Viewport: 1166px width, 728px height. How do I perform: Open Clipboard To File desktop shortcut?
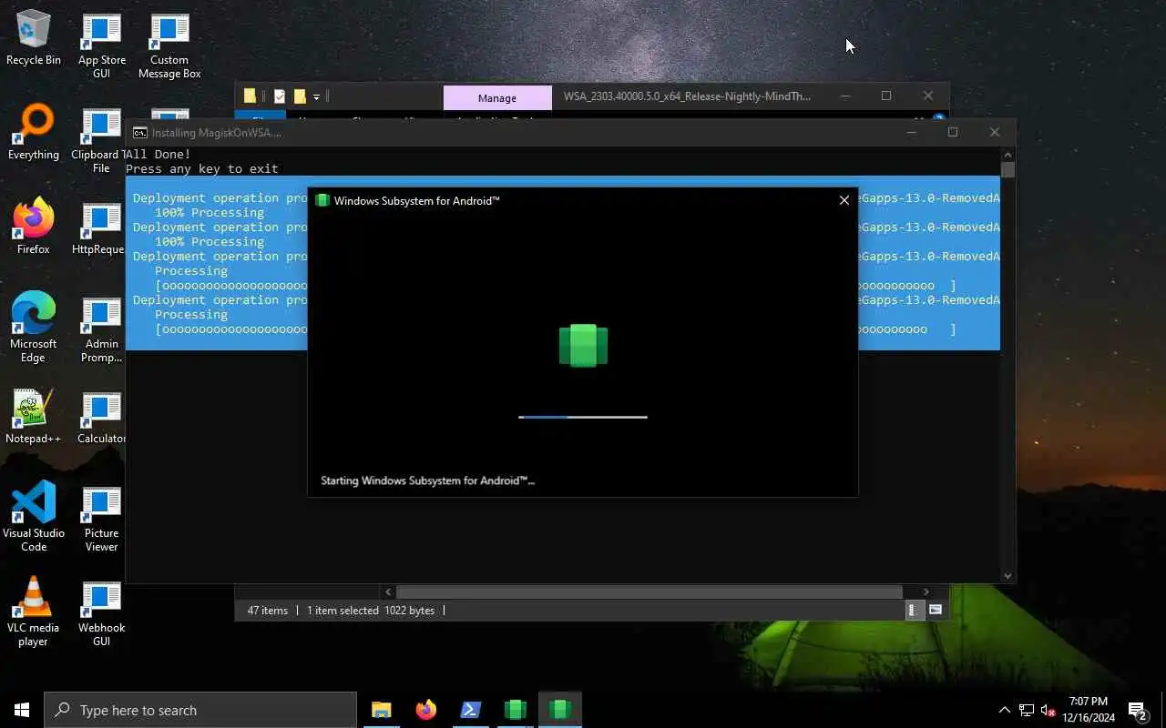coord(101,140)
